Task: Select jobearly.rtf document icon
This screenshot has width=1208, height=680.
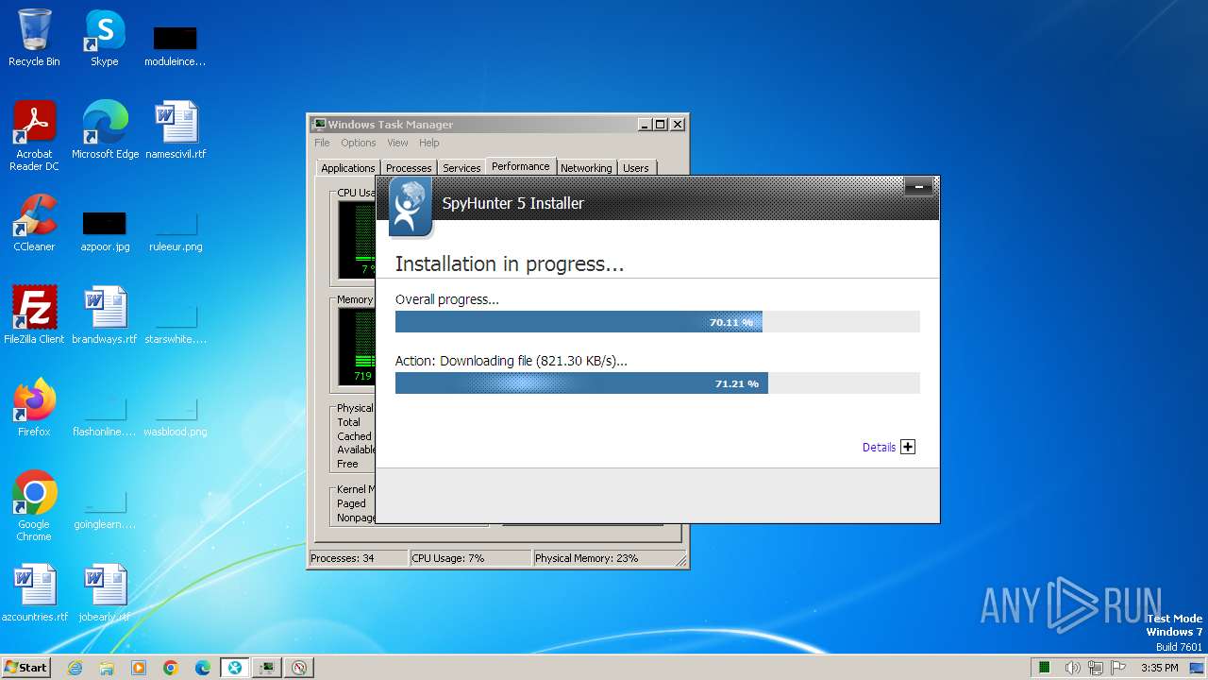Action: tap(105, 592)
